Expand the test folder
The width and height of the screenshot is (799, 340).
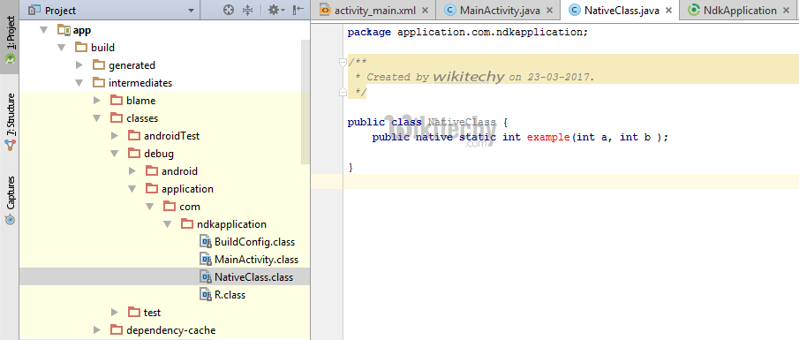pos(115,313)
